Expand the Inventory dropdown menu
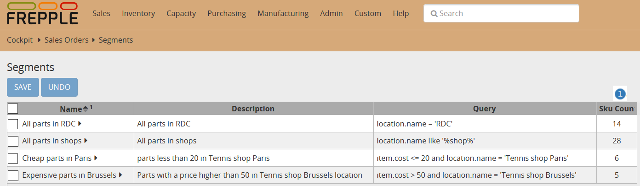 tap(138, 13)
